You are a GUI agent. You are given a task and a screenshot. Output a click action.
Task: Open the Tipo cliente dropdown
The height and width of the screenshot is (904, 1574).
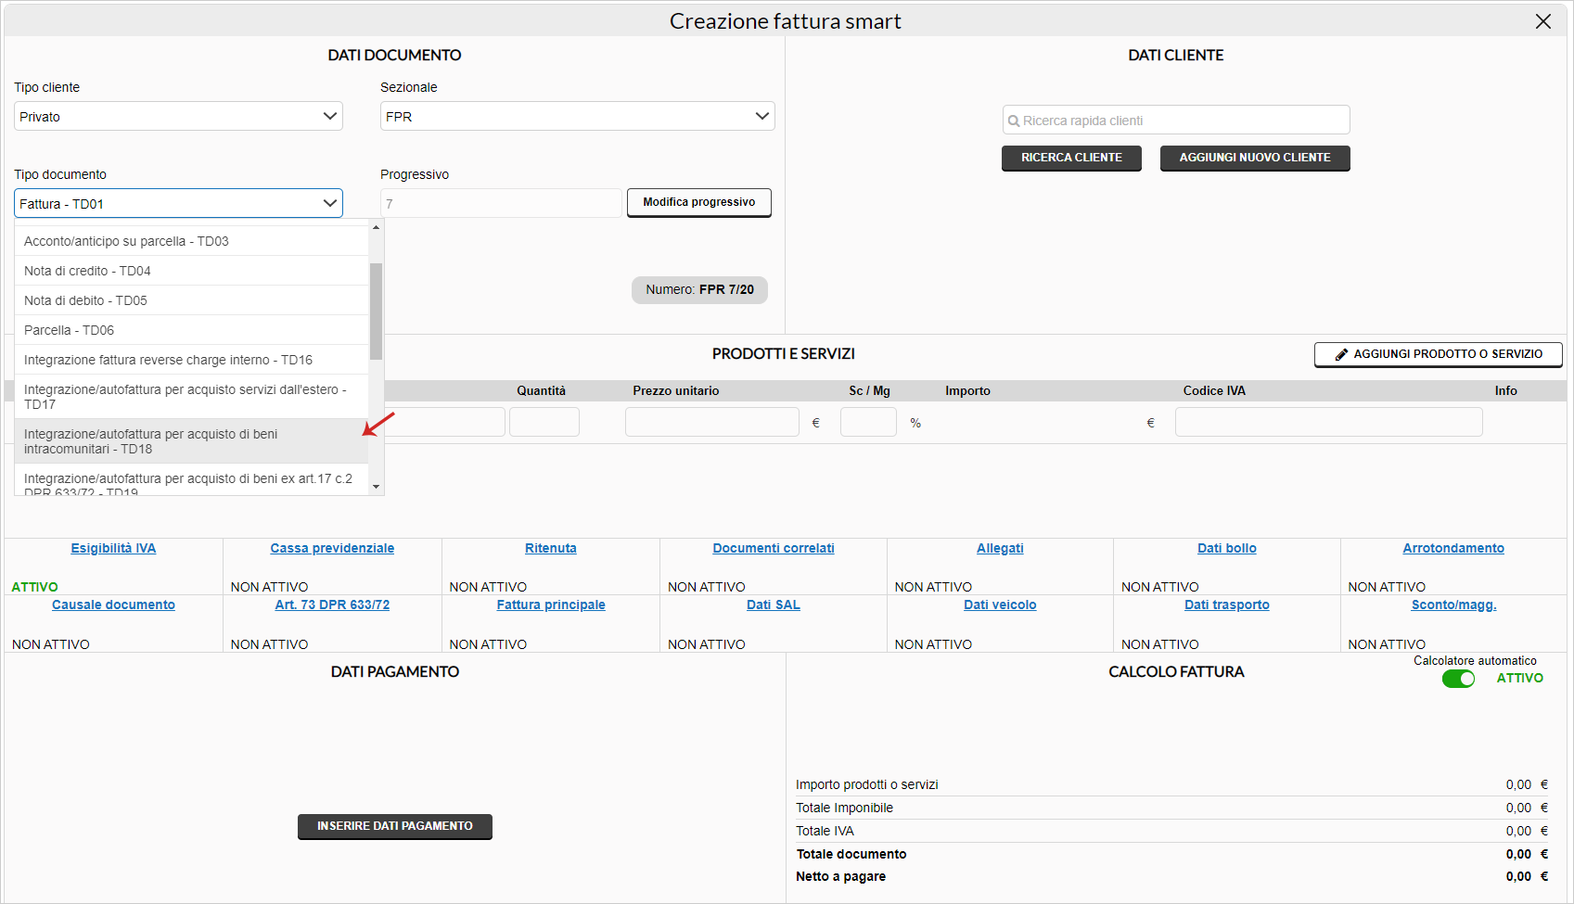[178, 117]
